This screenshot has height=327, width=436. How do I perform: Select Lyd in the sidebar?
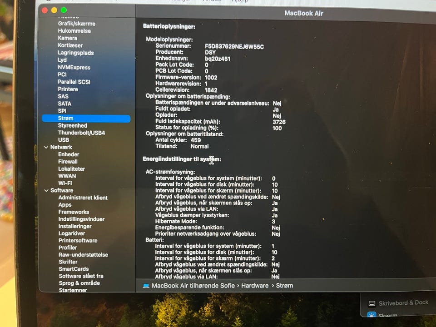(62, 60)
